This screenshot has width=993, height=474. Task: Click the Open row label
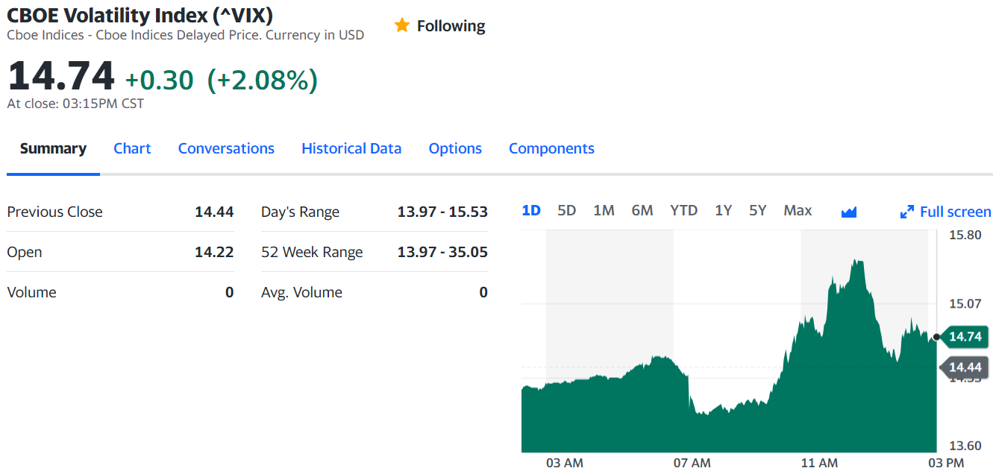[25, 252]
